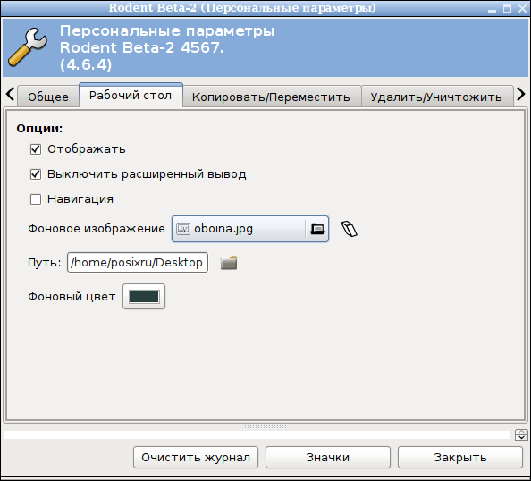Click the log text area above buttons
This screenshot has width=531, height=481.
(257, 435)
